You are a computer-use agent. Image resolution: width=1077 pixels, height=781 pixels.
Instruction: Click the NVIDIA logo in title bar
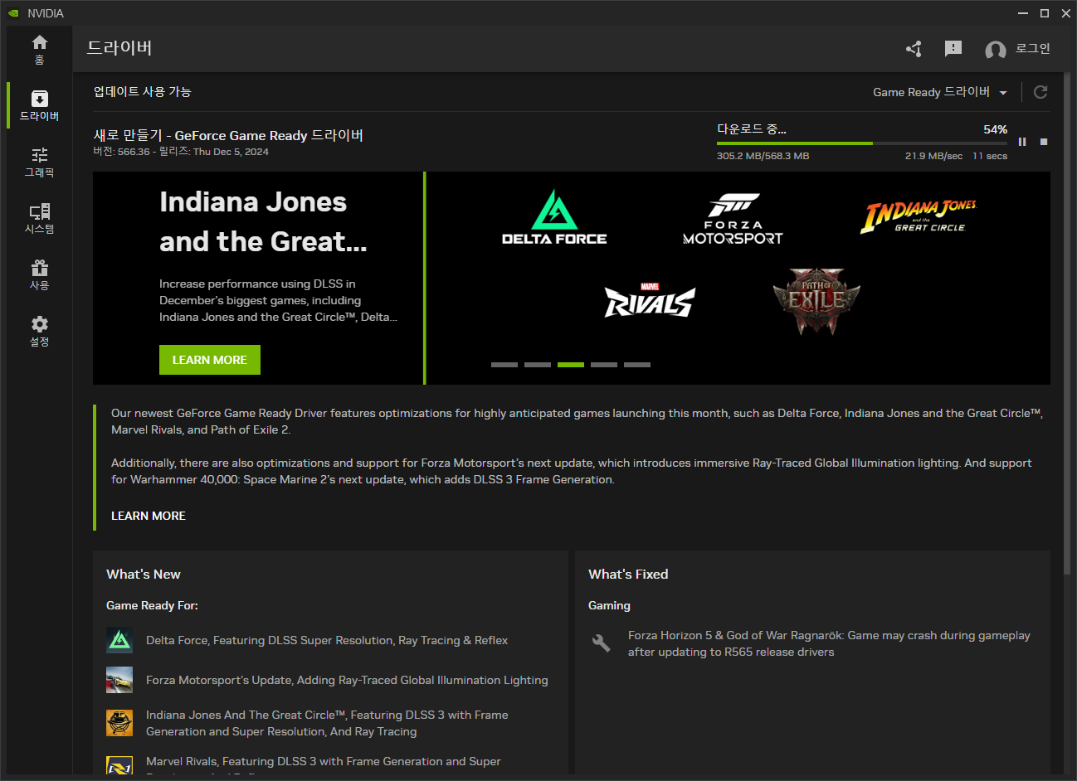[x=13, y=13]
